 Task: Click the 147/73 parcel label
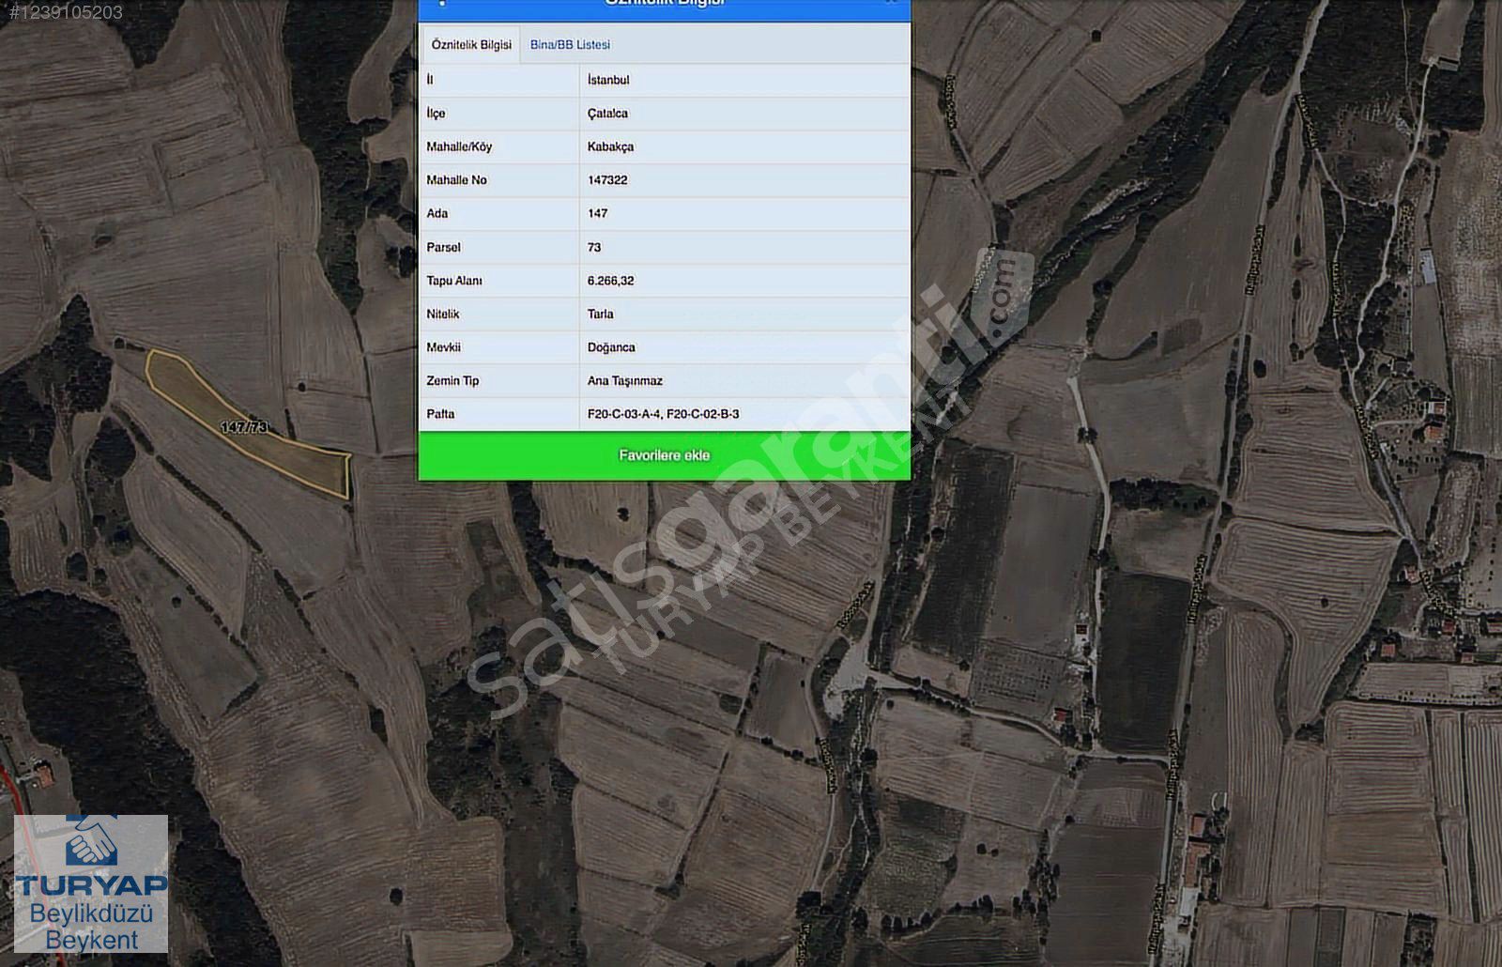click(x=244, y=427)
